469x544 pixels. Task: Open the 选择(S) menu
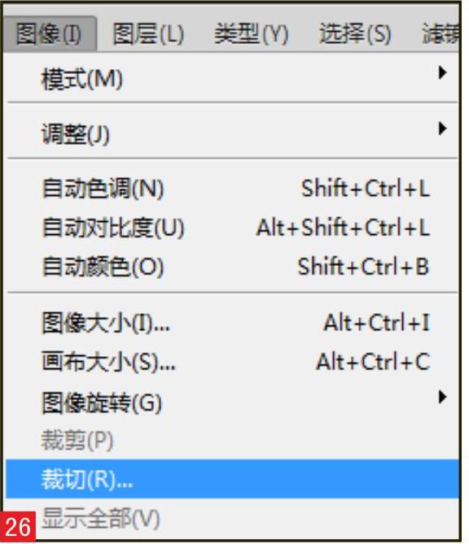point(355,34)
